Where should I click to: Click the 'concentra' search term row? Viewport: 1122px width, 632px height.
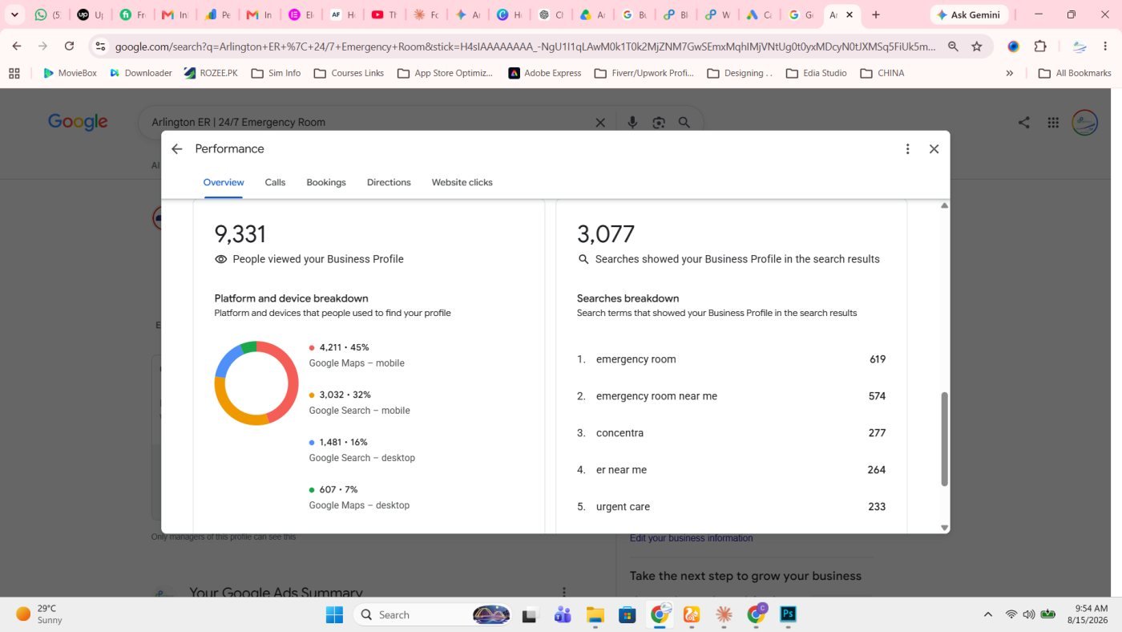[x=731, y=433]
